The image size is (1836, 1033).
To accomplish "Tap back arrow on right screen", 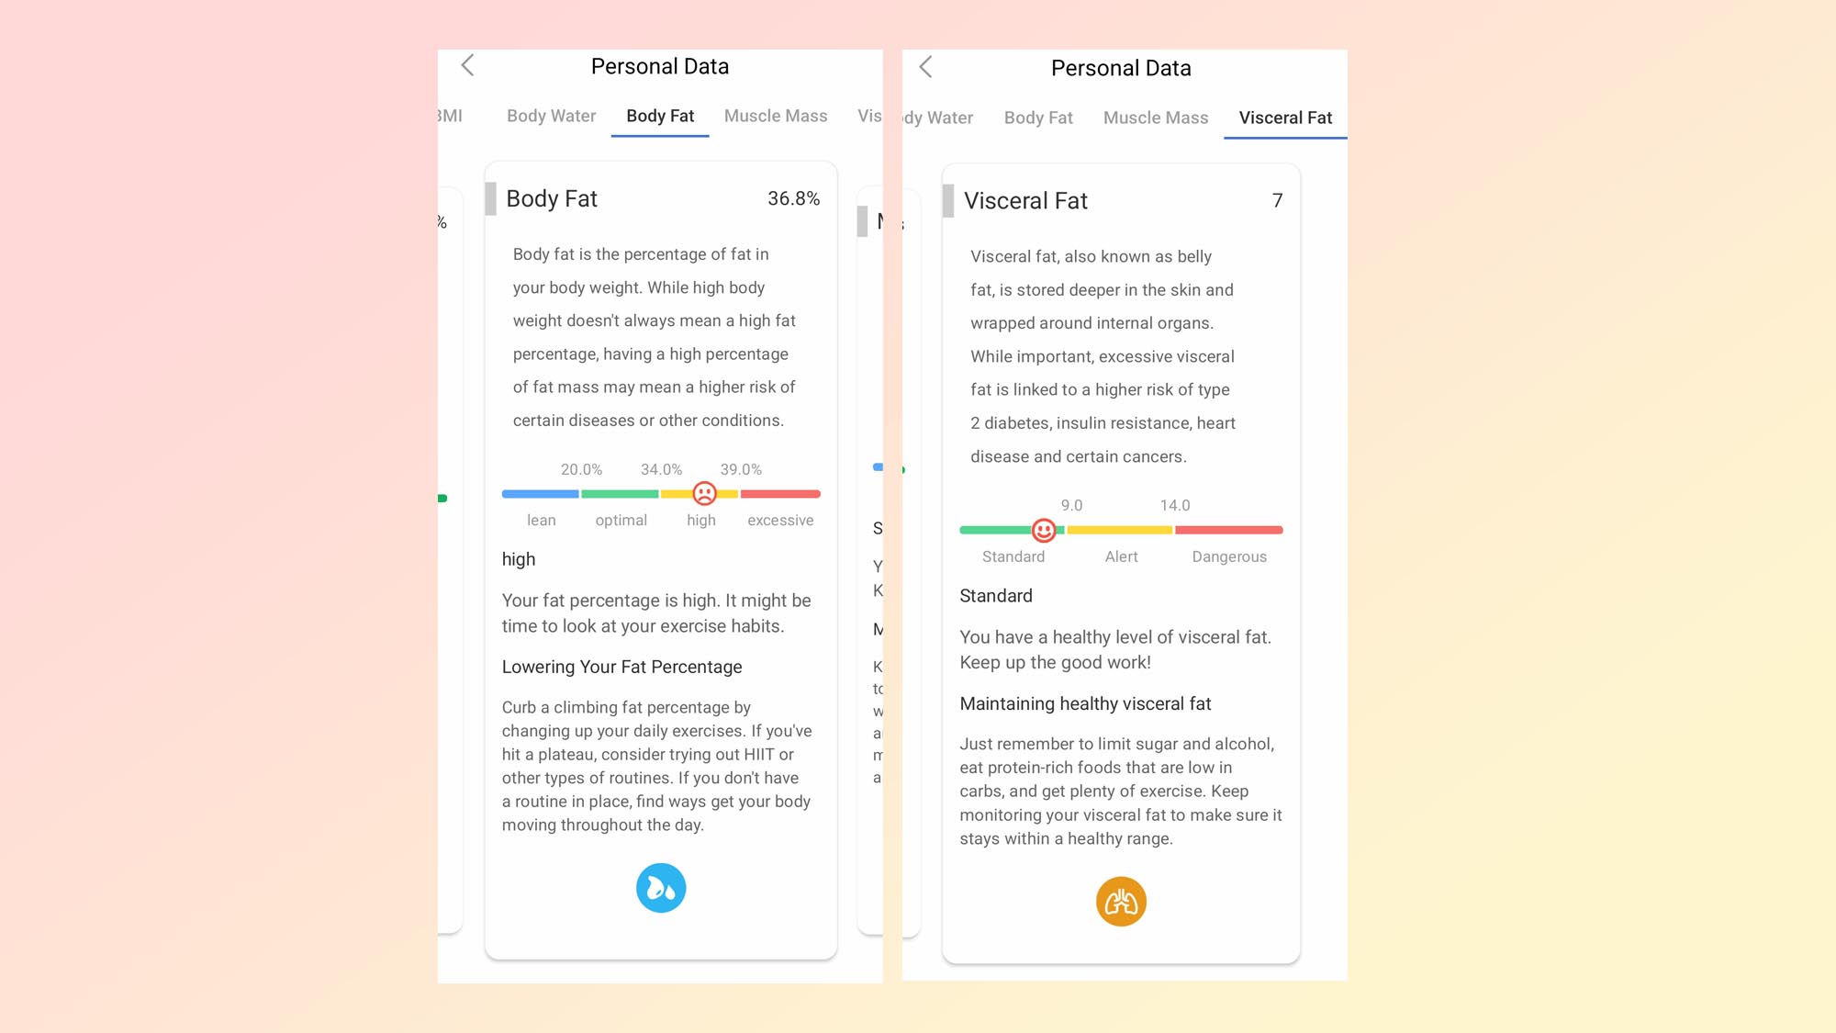I will point(927,67).
